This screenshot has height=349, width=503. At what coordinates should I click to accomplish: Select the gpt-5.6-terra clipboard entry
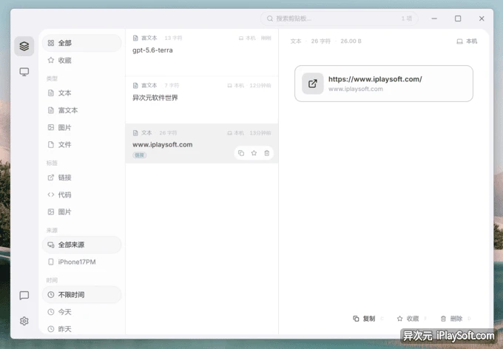coord(202,52)
